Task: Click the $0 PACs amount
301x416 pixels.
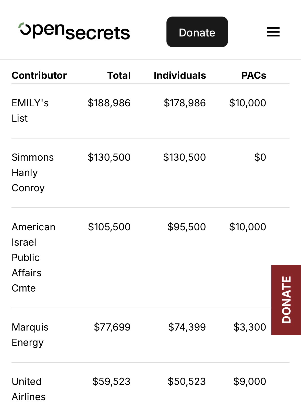Action: click(260, 157)
